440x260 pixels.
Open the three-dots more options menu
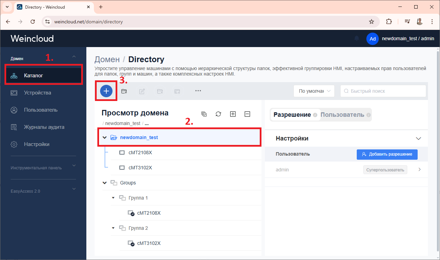[x=198, y=91]
